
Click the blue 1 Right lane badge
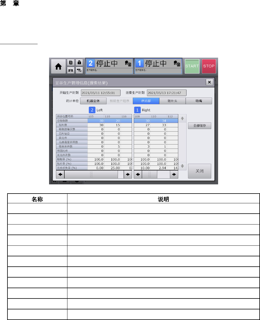(137, 110)
